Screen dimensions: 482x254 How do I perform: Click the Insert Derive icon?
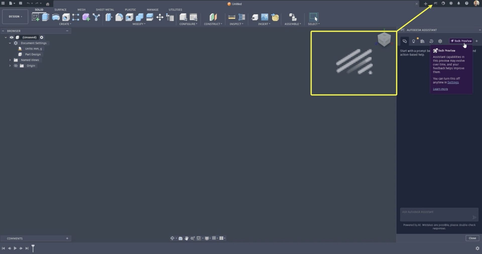tap(255, 17)
